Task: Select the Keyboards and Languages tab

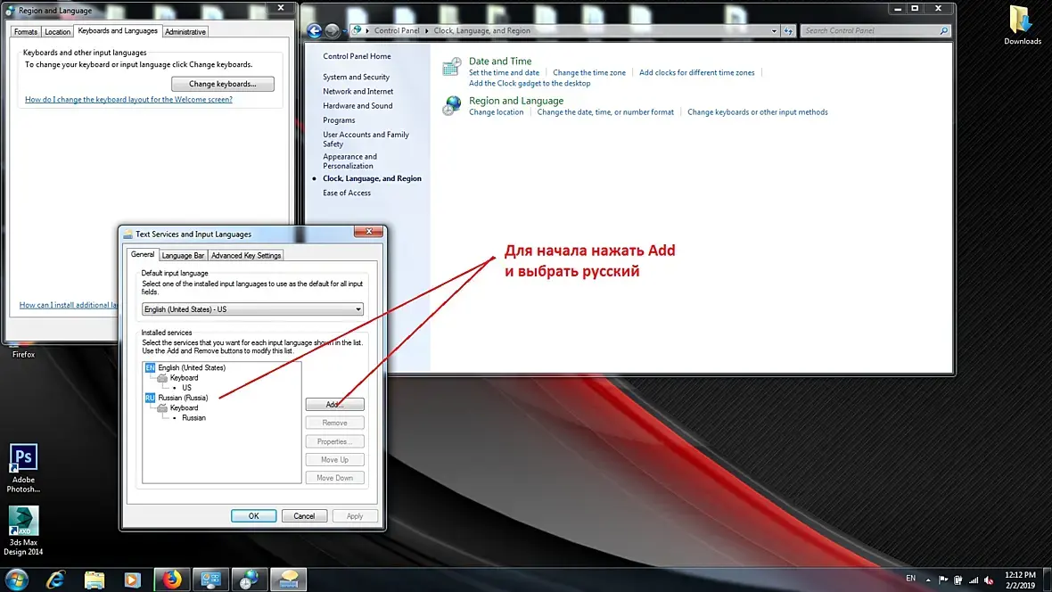Action: pyautogui.click(x=118, y=31)
